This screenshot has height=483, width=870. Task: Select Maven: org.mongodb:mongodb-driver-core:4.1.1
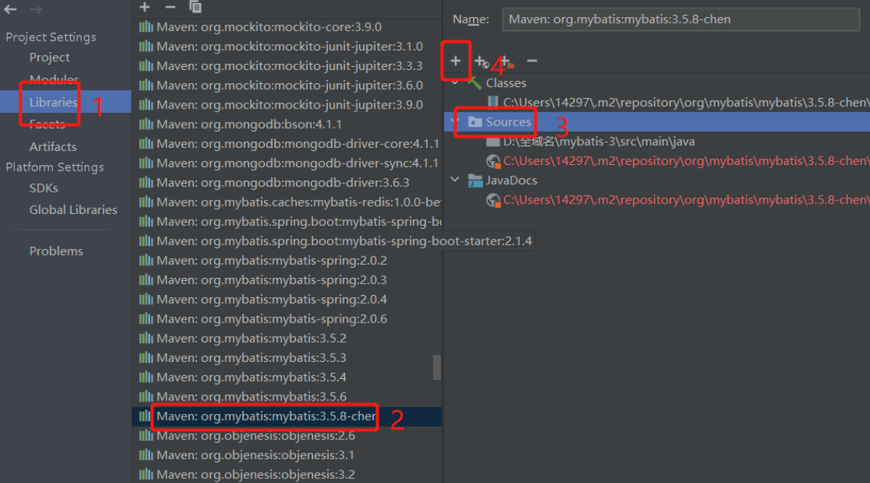tap(287, 143)
